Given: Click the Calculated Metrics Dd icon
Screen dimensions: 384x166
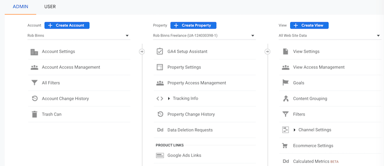Looking at the screenshot, I should pos(286,161).
